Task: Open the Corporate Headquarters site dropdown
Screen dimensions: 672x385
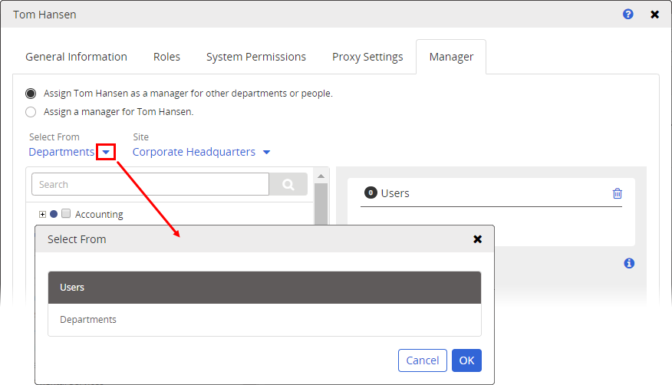Action: click(x=266, y=152)
